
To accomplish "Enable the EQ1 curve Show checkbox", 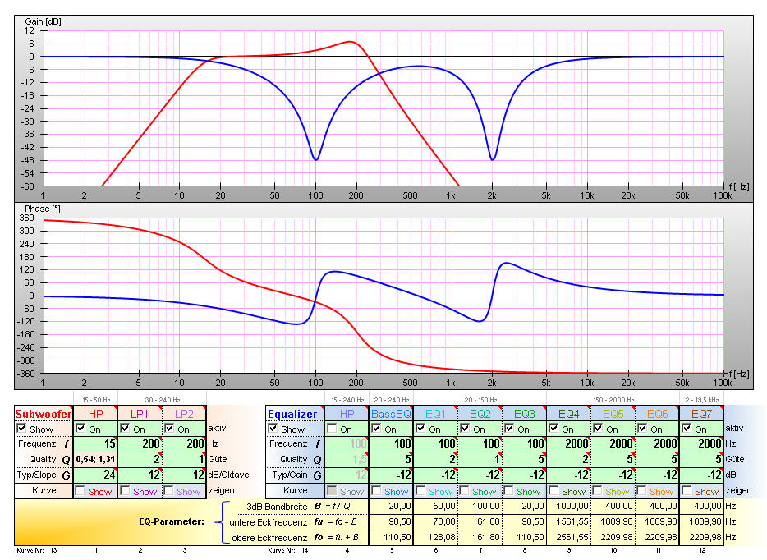I will (421, 491).
